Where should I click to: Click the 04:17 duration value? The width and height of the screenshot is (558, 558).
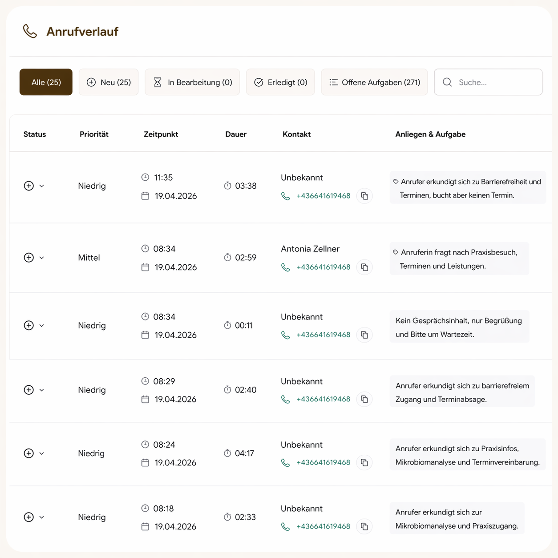244,453
